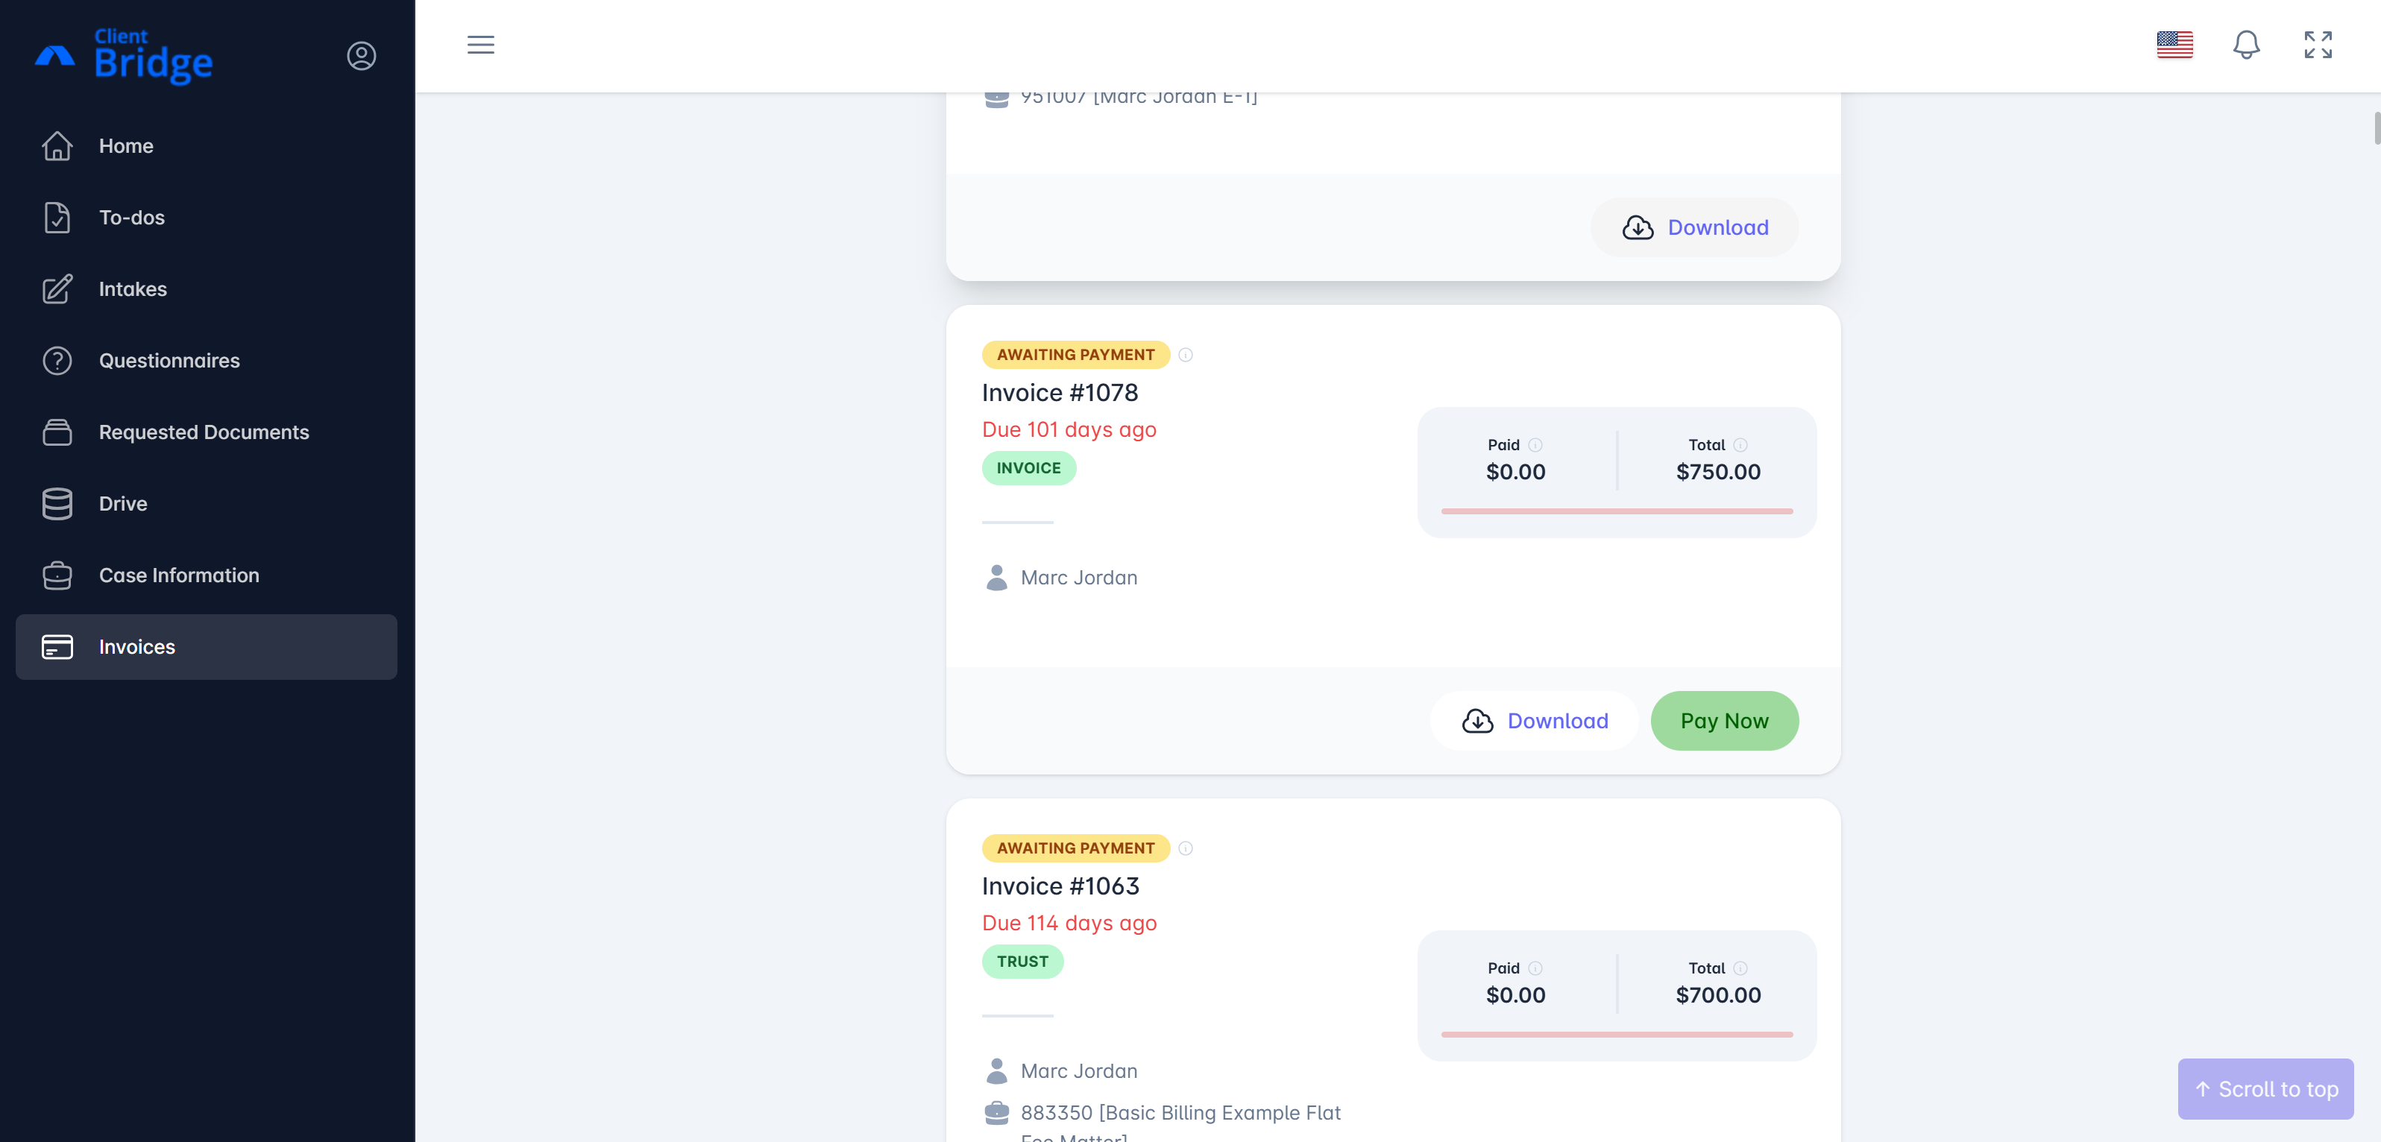
Task: Click info icon beside Total $700.00
Action: tap(1740, 968)
